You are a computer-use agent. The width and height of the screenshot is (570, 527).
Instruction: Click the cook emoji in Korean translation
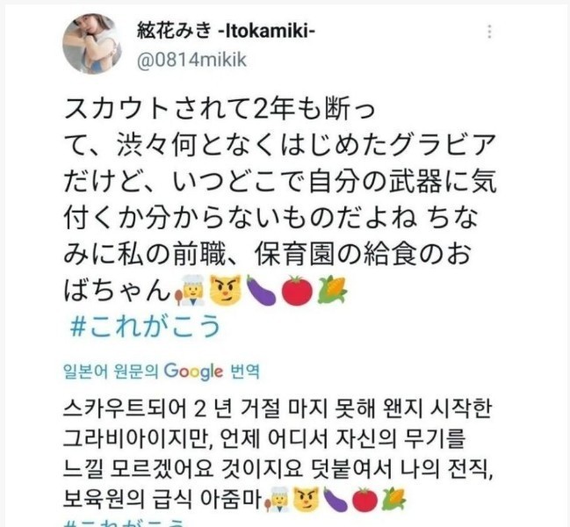pos(277,500)
